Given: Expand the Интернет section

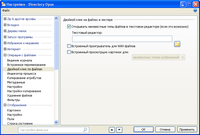Looking at the screenshot, I should tap(5, 49).
